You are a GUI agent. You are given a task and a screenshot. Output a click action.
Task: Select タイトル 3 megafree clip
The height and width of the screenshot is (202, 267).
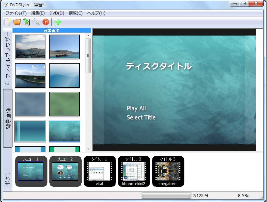click(x=168, y=171)
